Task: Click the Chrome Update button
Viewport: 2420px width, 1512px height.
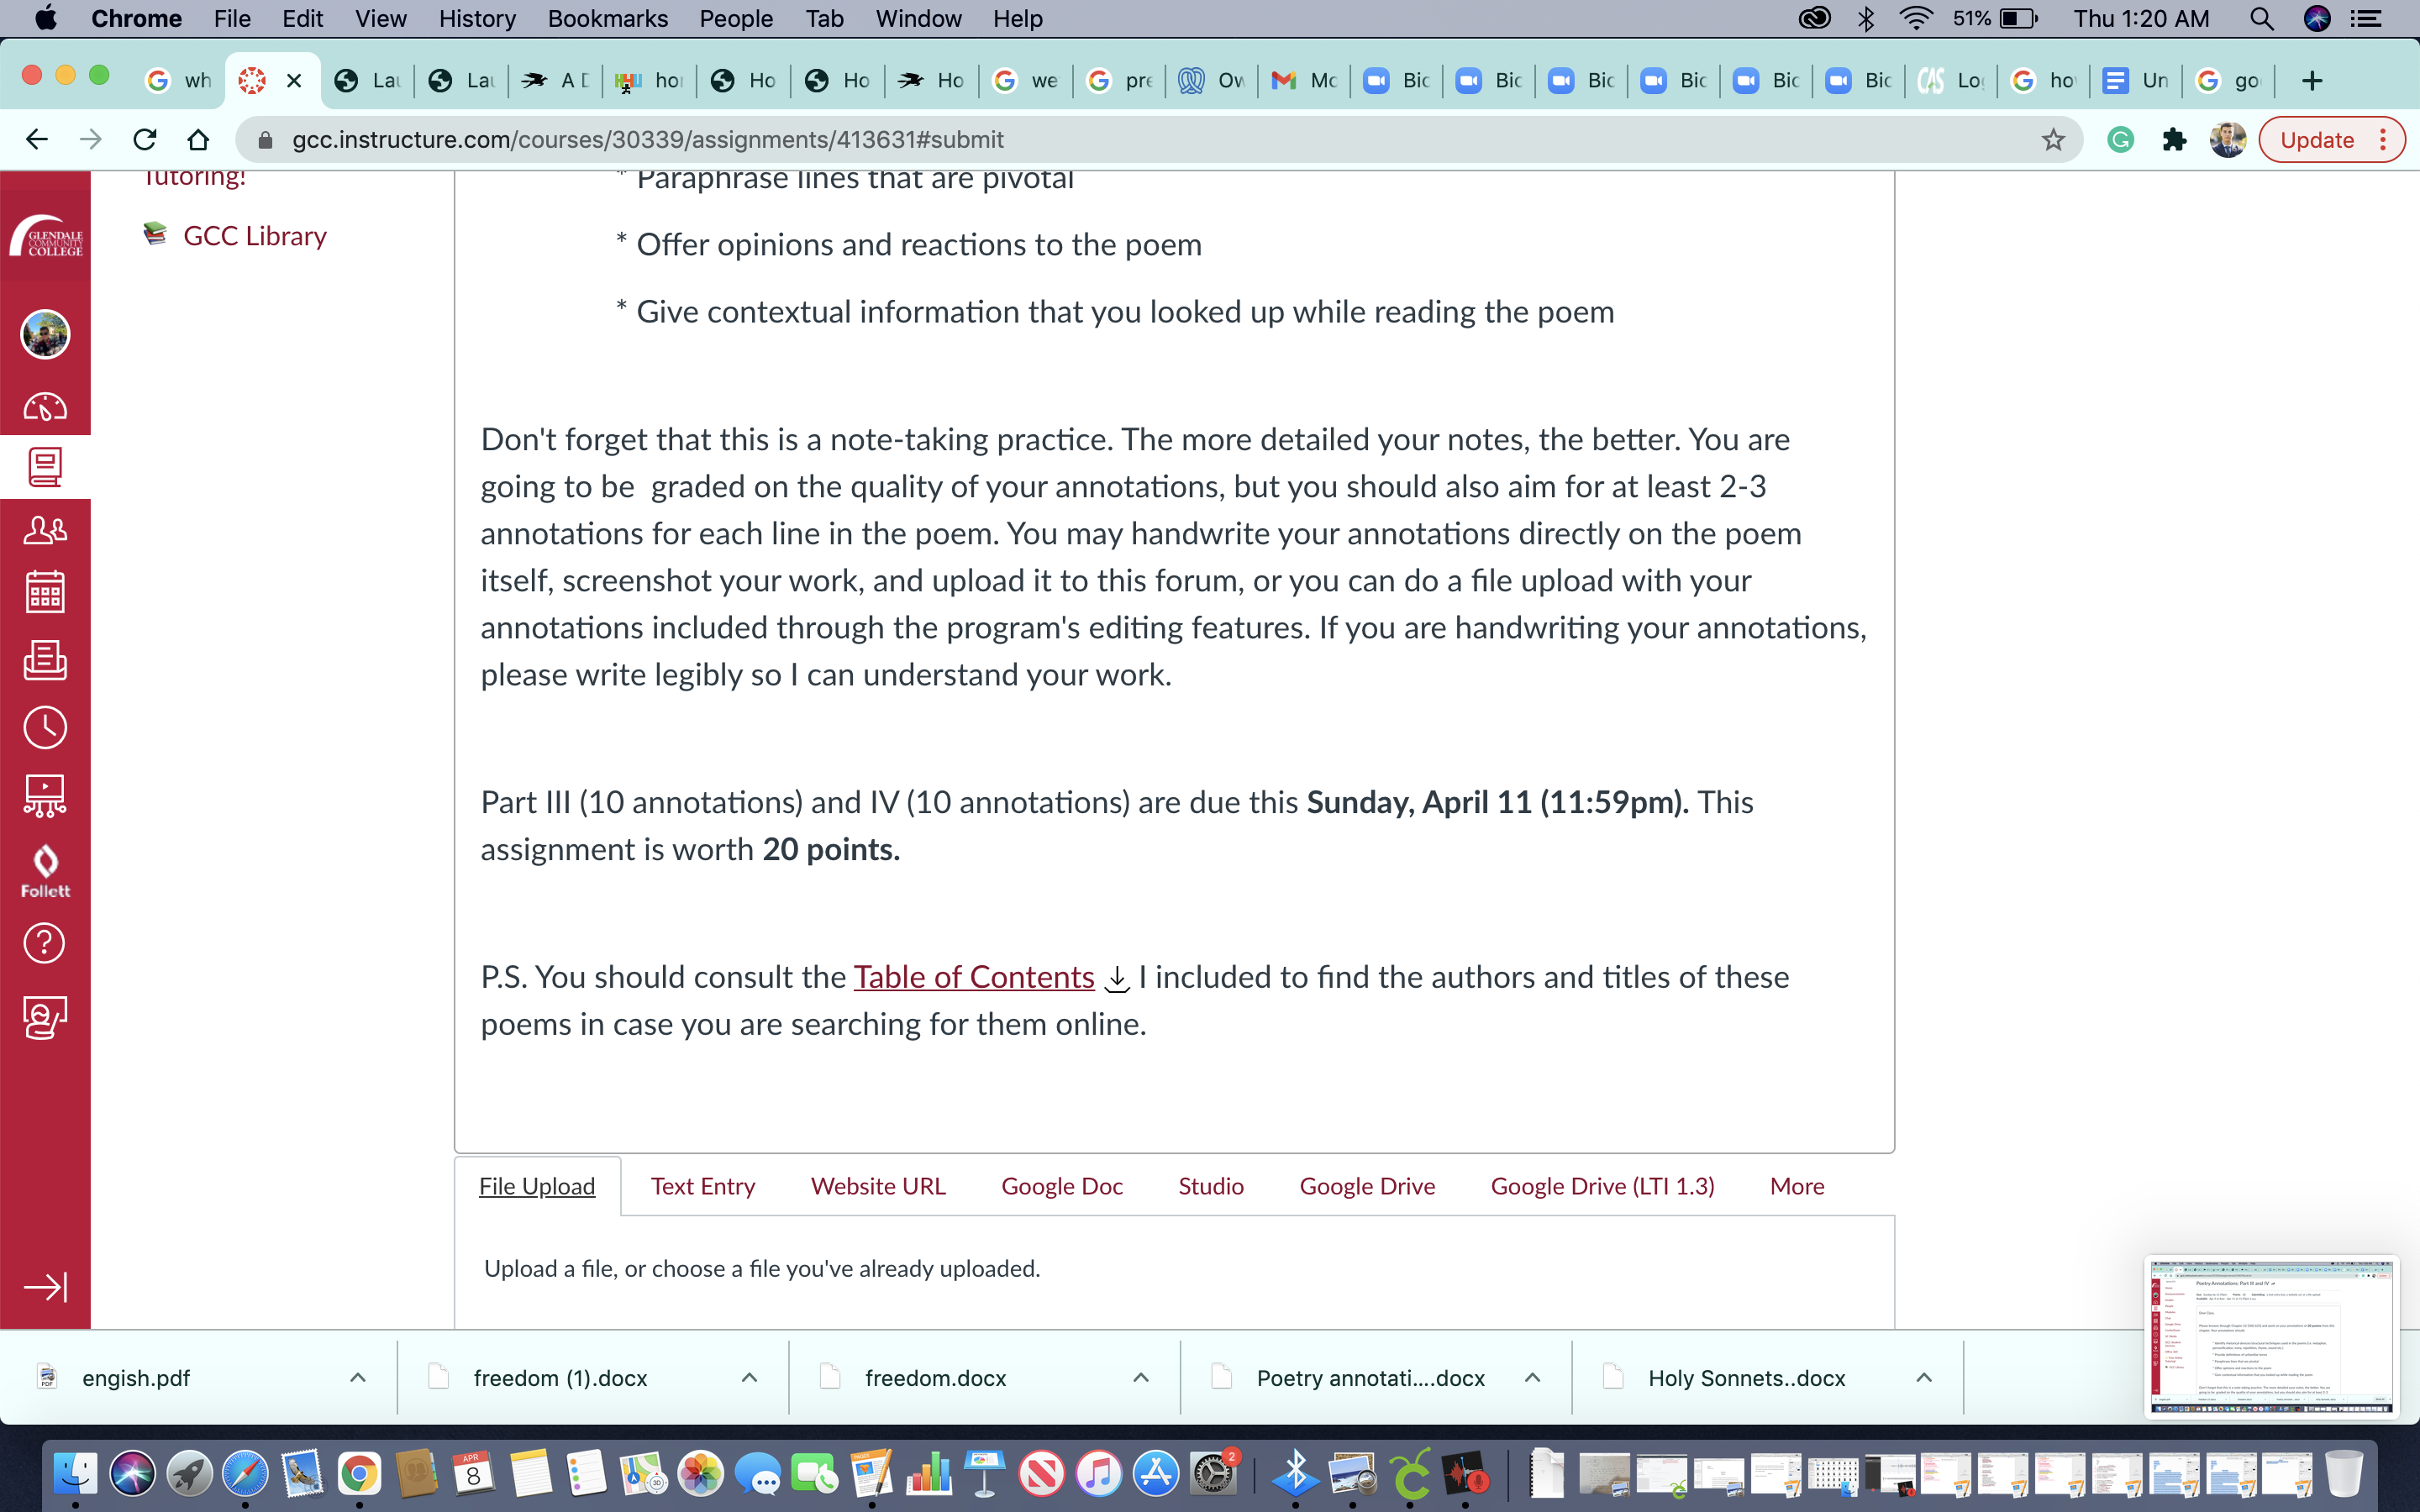Action: click(2317, 140)
